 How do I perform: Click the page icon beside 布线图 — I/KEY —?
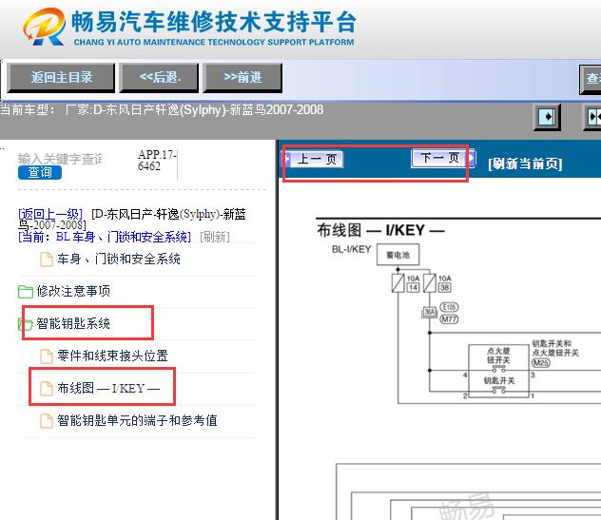point(47,388)
